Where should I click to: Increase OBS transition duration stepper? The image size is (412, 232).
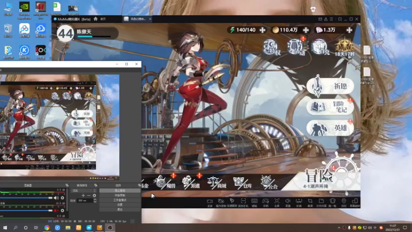tap(95, 200)
